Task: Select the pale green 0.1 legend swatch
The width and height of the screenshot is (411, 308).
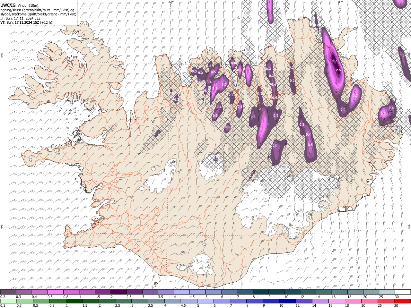Action: (8, 301)
